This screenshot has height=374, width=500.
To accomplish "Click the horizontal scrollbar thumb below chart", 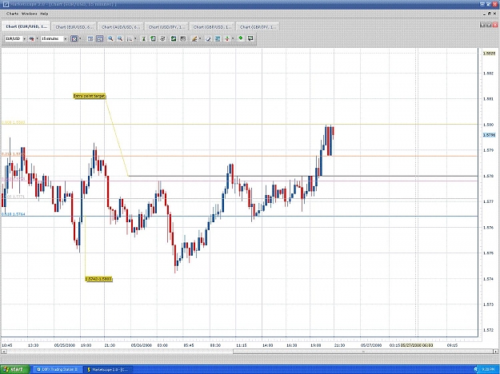I will coord(363,352).
